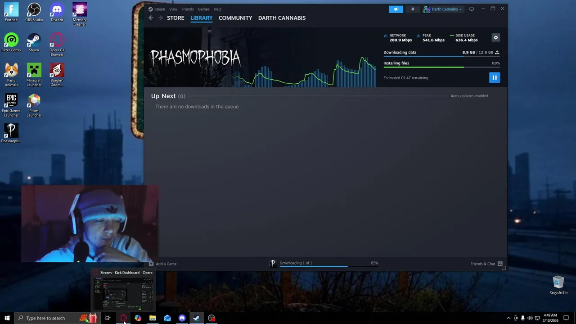Select the Razer Cortex desktop icon
Screen dimensions: 576x324
[x=11, y=42]
